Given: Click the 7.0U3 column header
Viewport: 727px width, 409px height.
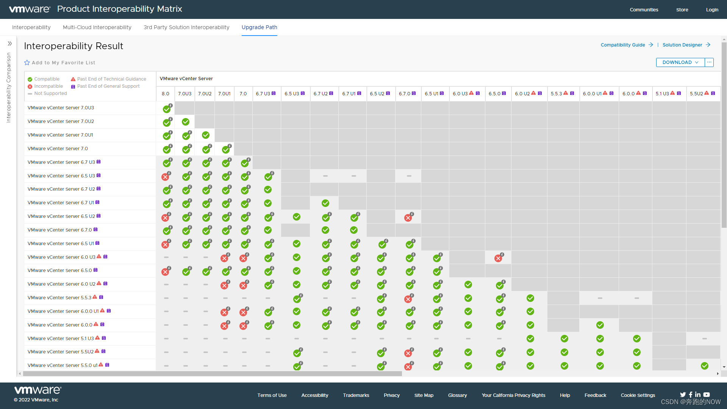Looking at the screenshot, I should [x=185, y=93].
